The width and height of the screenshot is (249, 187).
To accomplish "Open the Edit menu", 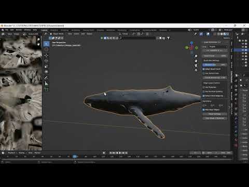I will pos(12,30).
